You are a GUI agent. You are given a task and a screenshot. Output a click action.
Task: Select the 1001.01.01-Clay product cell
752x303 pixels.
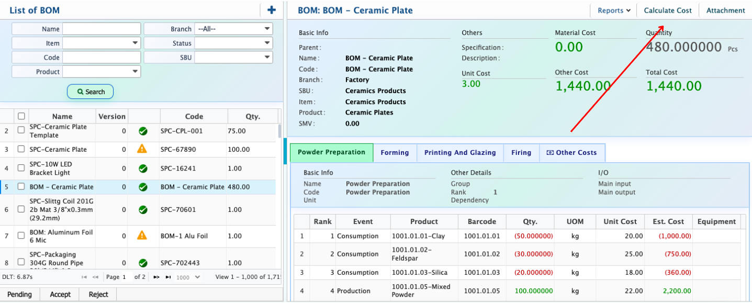coord(424,236)
